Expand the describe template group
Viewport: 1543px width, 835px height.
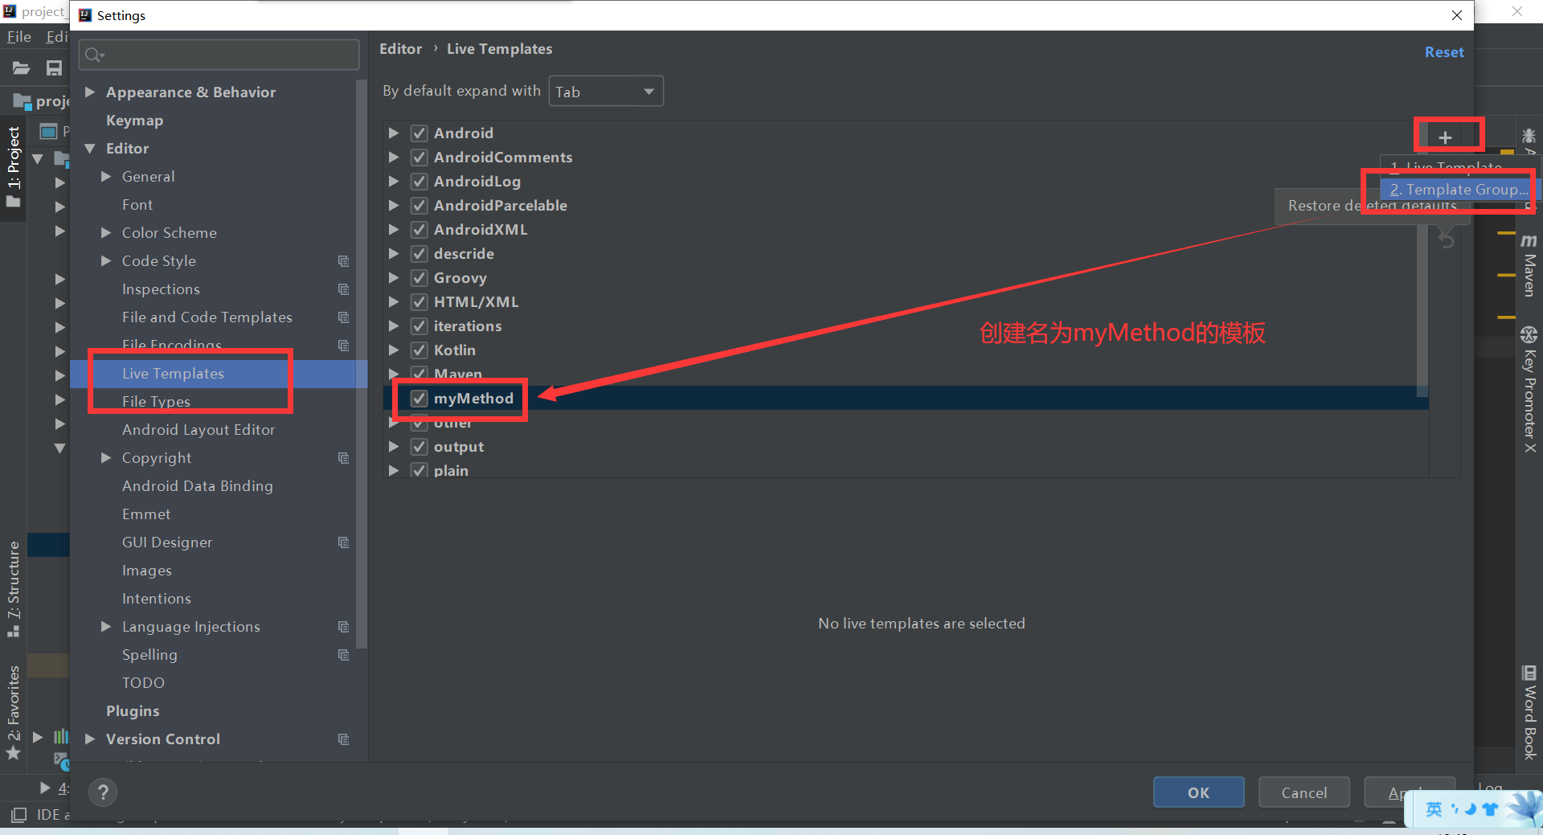394,254
